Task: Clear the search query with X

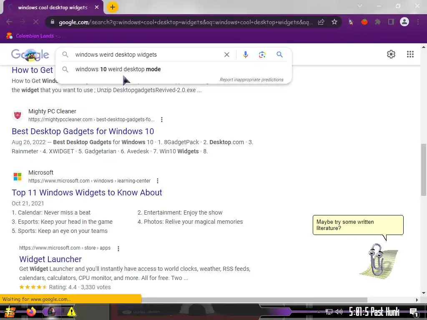Action: tap(226, 55)
